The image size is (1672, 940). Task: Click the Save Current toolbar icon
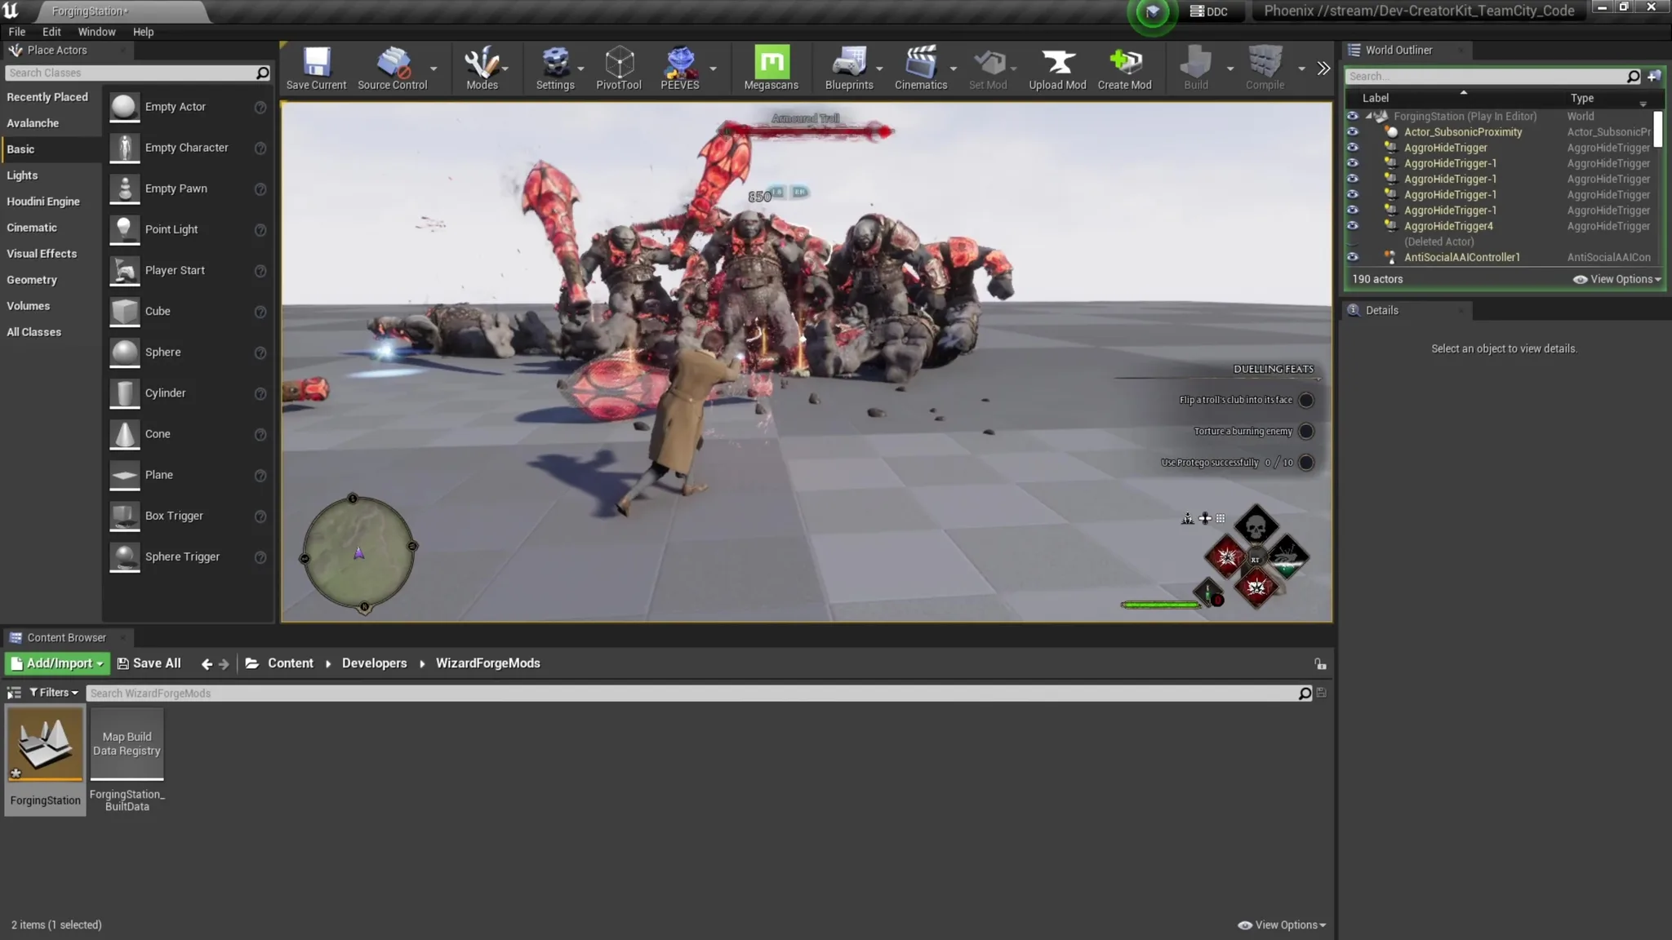(x=316, y=69)
